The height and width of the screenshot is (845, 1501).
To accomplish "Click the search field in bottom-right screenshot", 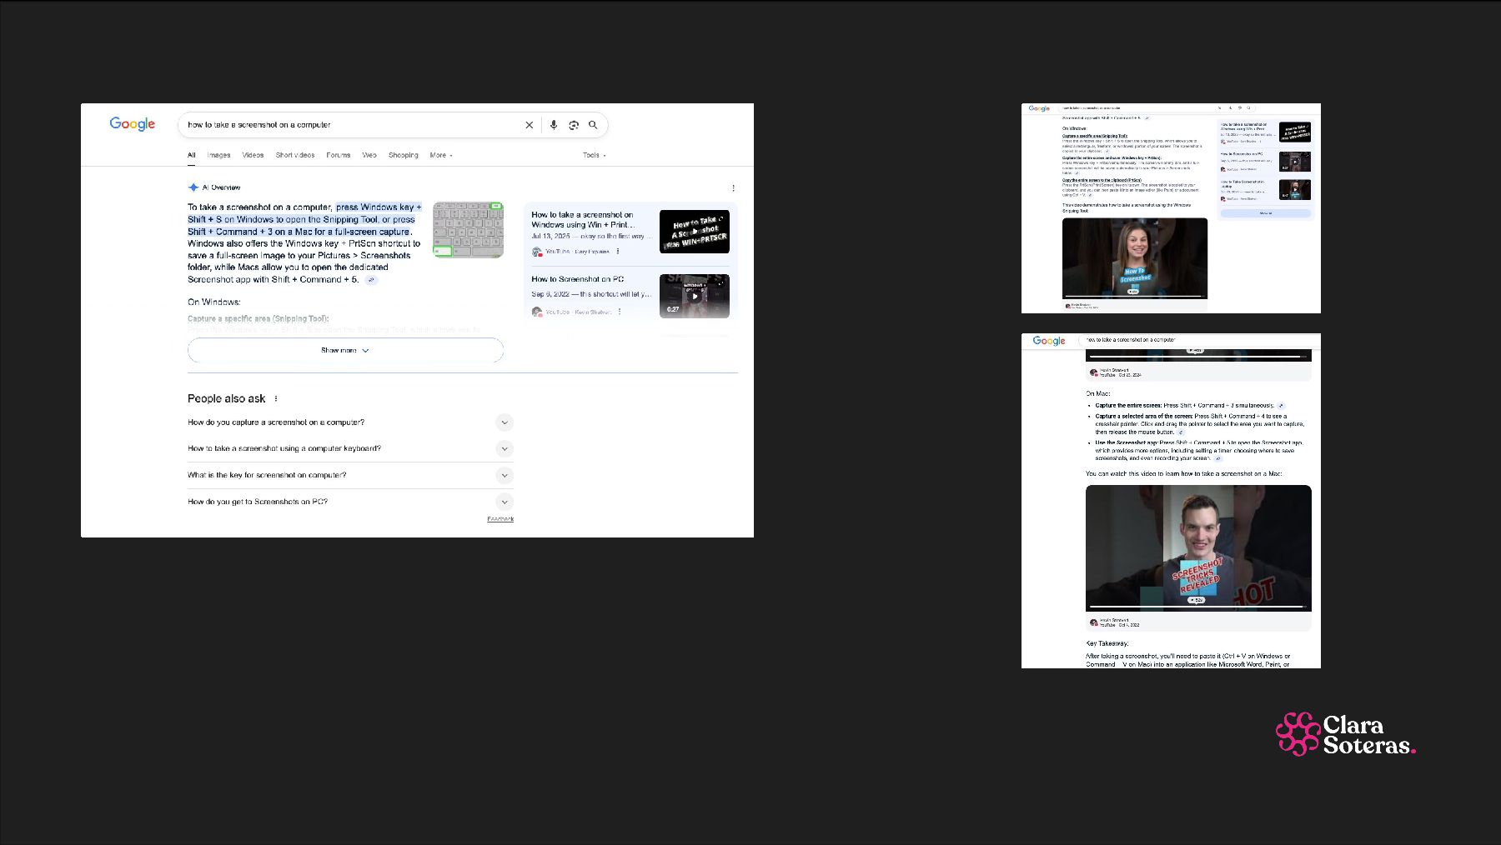I will (x=1199, y=340).
